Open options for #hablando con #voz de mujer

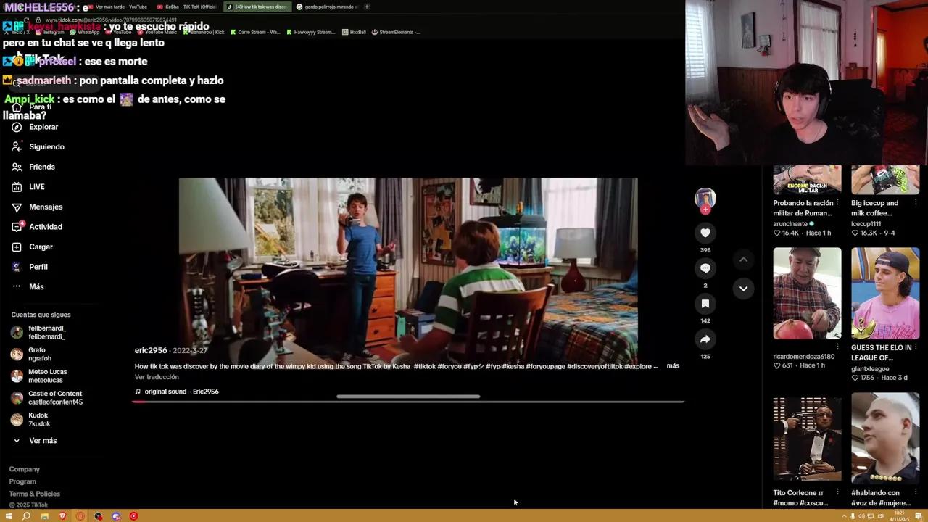[x=916, y=493]
